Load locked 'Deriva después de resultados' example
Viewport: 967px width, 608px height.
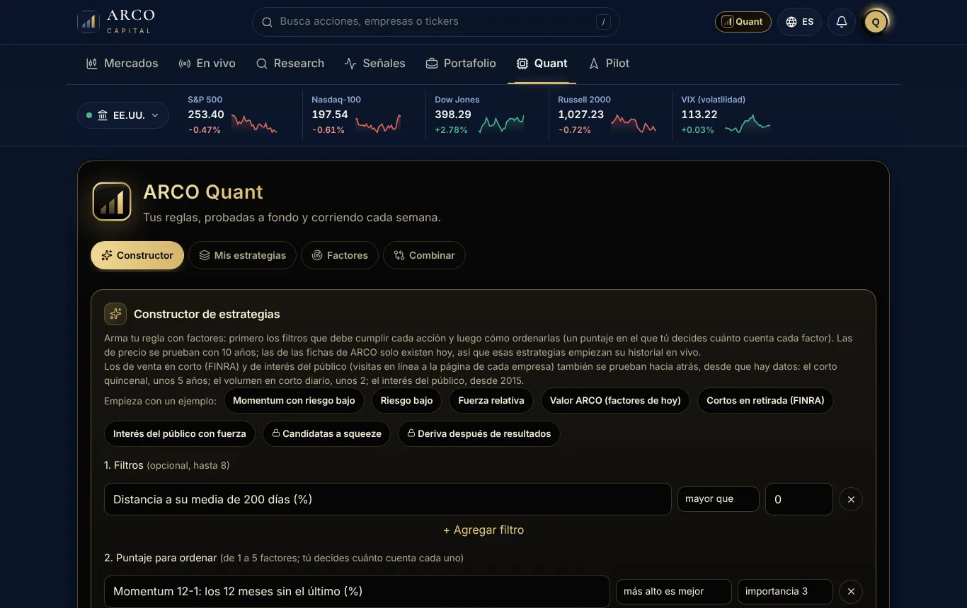[479, 433]
